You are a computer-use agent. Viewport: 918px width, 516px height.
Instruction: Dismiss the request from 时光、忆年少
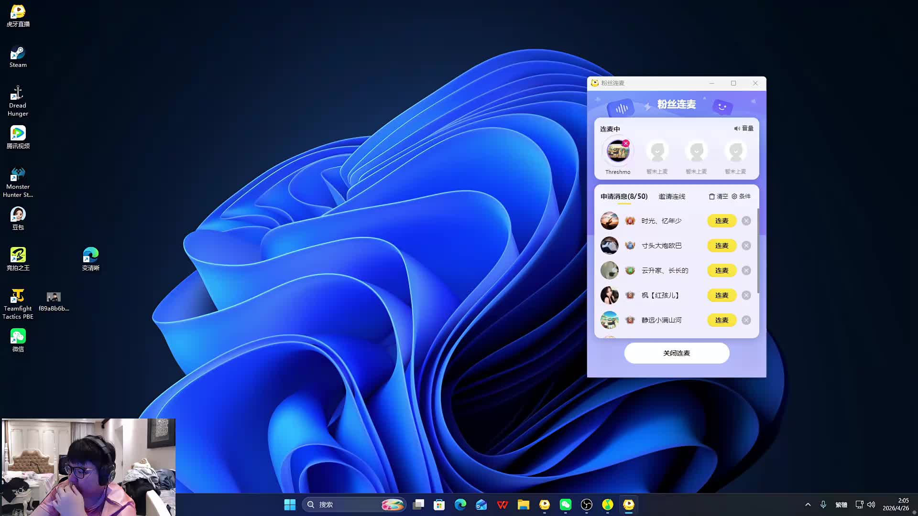pyautogui.click(x=746, y=221)
